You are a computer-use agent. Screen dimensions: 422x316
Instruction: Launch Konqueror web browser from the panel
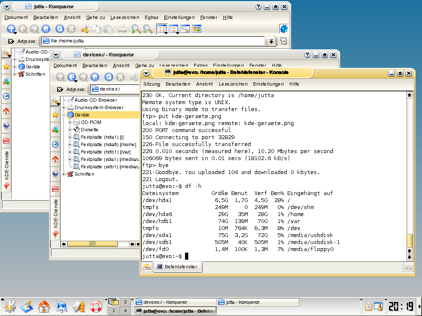(61, 307)
